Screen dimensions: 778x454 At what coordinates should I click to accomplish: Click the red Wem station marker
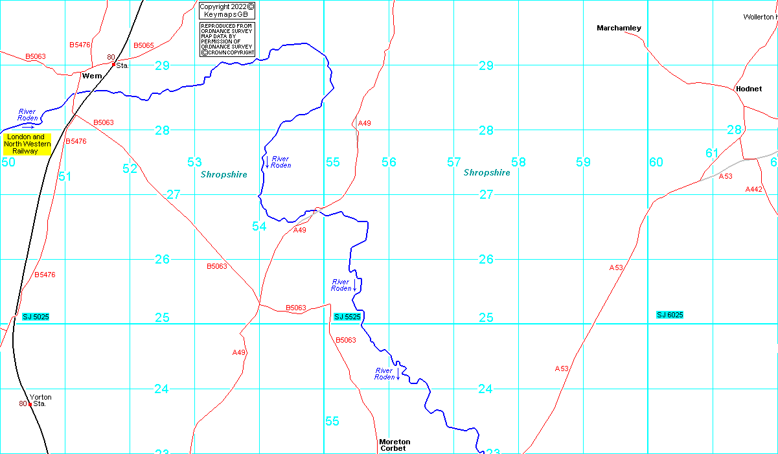pos(113,64)
